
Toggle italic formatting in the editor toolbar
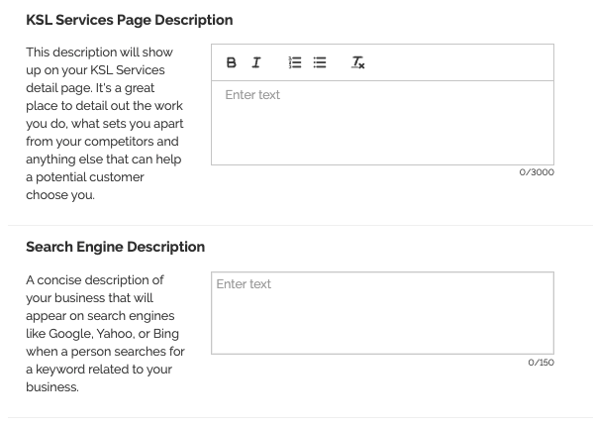(x=256, y=62)
